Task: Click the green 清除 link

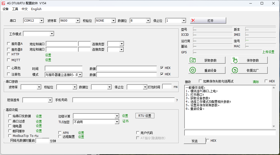Action: tap(256, 82)
